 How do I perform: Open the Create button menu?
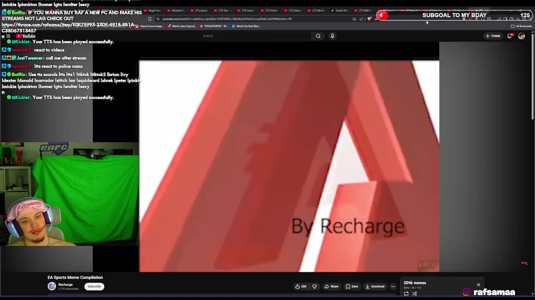point(493,36)
